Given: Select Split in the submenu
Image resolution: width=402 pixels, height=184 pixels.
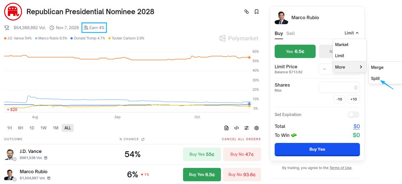Looking at the screenshot, I should (375, 78).
